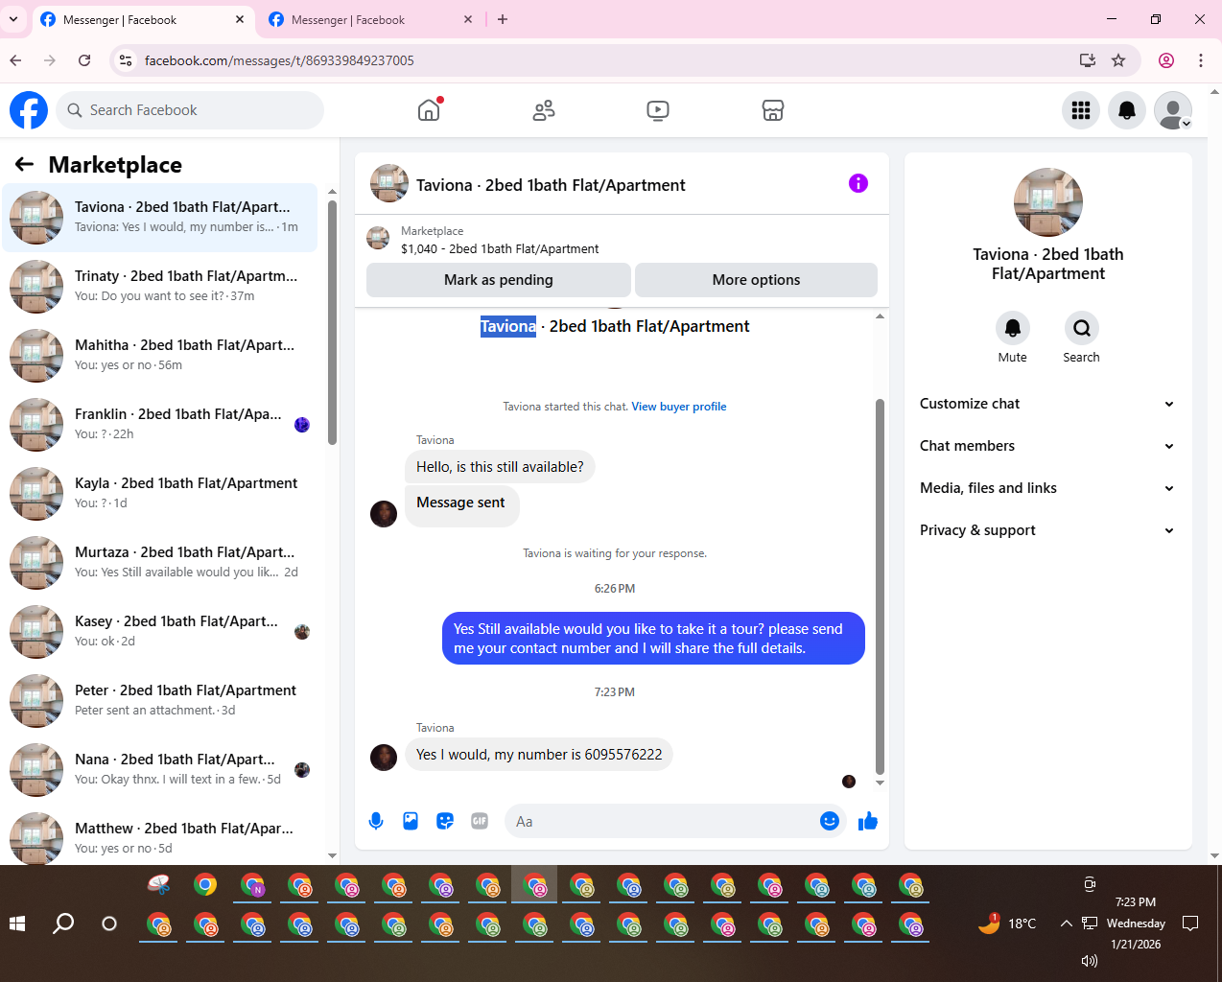This screenshot has width=1222, height=982.
Task: Open a new browser tab
Action: coord(503,19)
